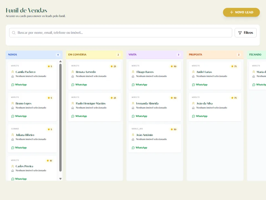Open WhatsApp for Paulo Henrique Martins
The height and width of the screenshot is (200, 266).
pos(79,116)
